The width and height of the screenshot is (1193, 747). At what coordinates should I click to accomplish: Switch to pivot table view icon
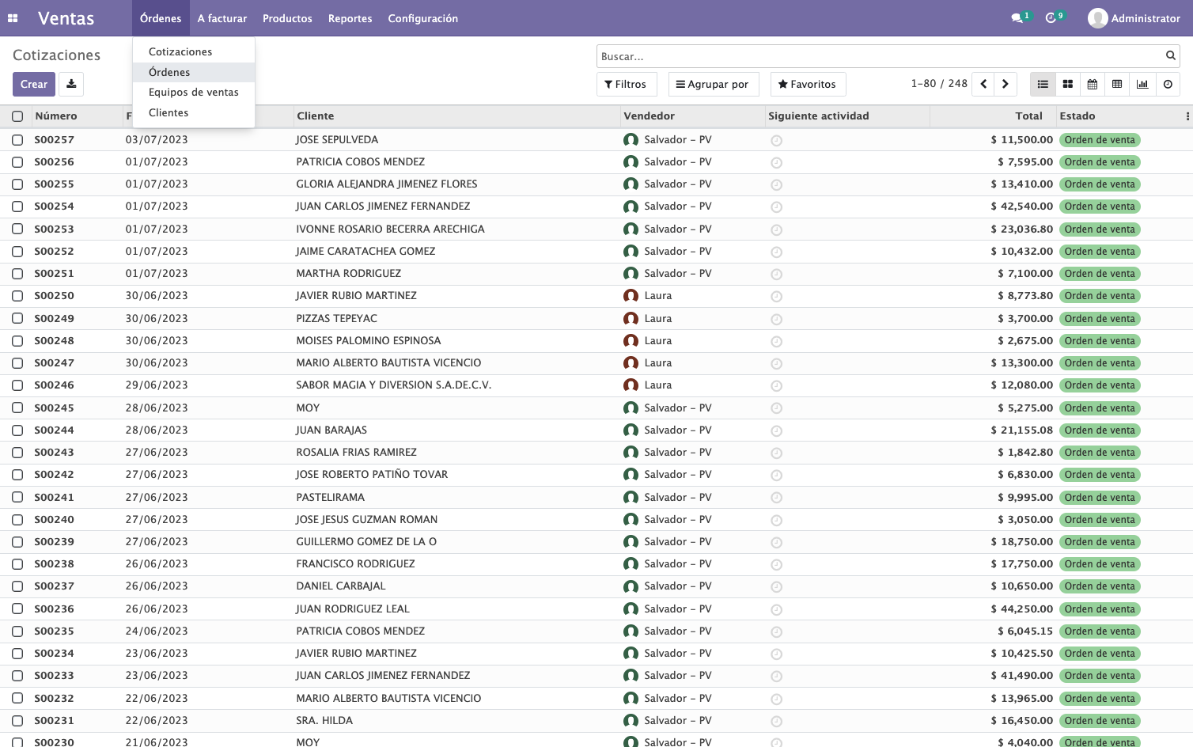(x=1117, y=84)
